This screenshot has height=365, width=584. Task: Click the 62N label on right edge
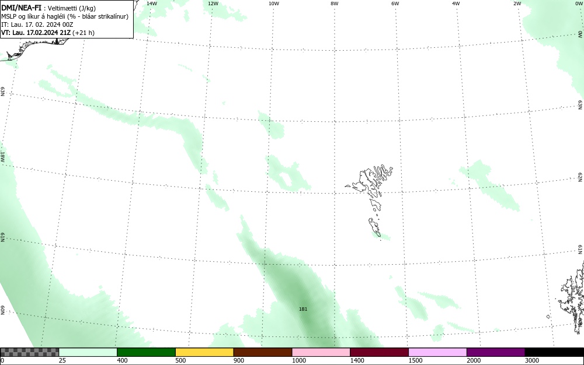click(580, 177)
